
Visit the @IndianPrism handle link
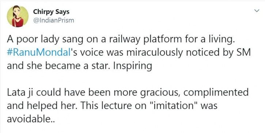(54, 20)
